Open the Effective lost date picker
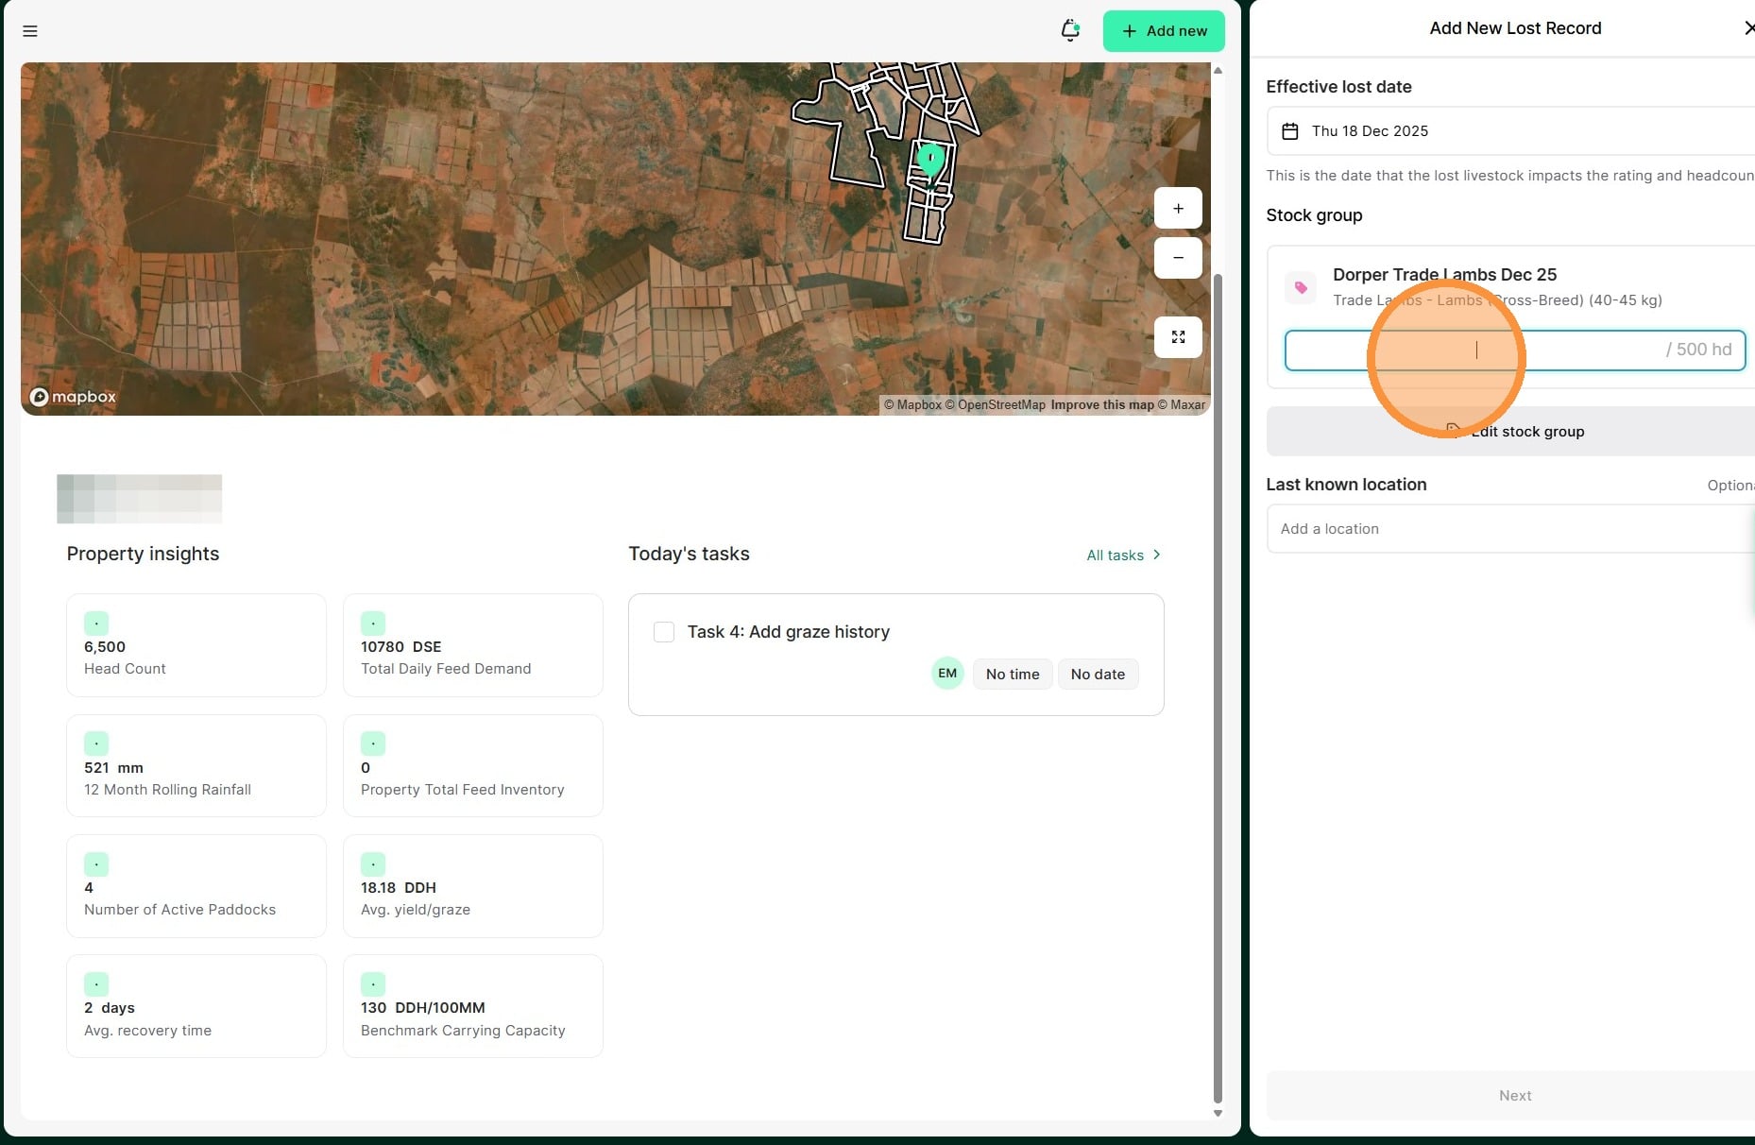This screenshot has height=1145, width=1755. [x=1511, y=131]
